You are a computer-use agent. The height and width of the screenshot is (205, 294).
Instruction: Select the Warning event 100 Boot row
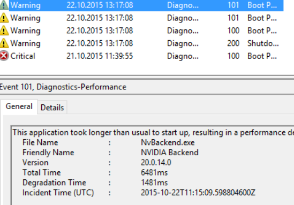click(x=141, y=31)
